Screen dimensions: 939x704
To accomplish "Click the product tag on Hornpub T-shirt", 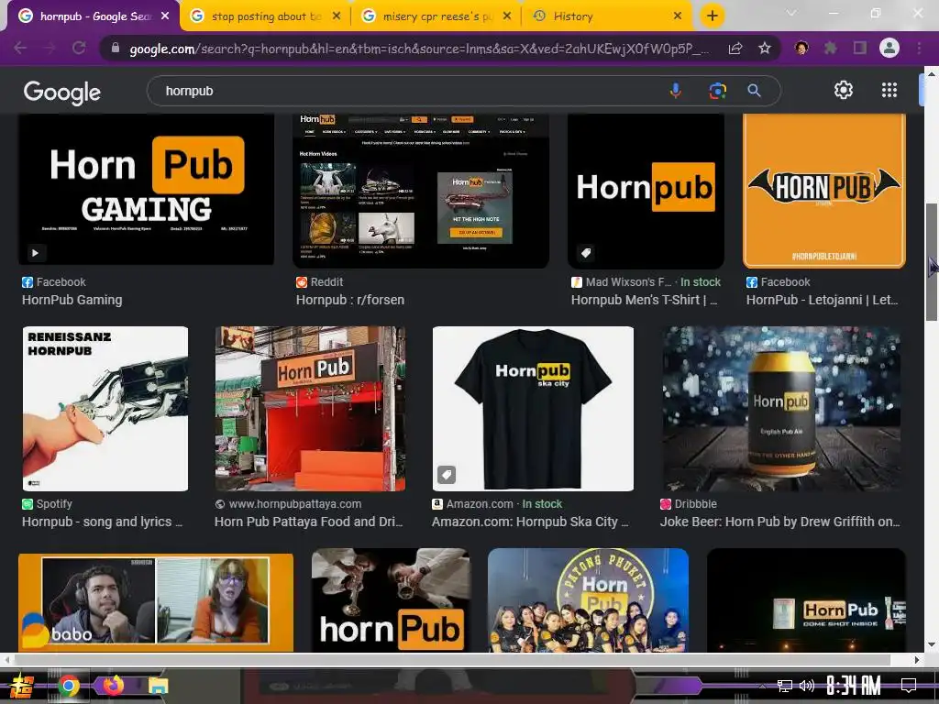I will (586, 253).
